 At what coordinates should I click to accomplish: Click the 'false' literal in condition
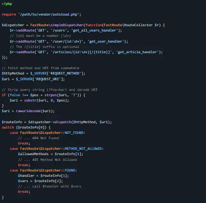tap(15, 95)
